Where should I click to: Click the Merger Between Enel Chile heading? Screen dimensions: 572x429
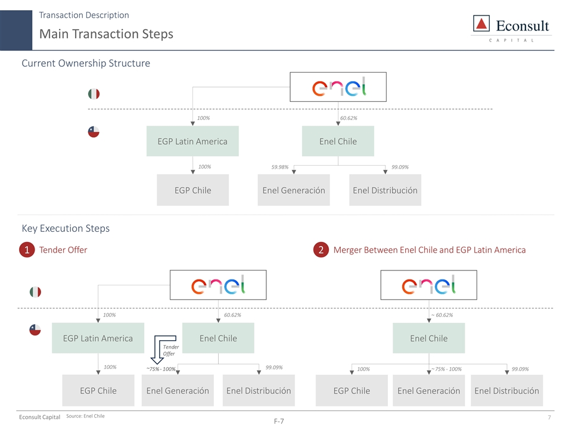[x=430, y=250]
